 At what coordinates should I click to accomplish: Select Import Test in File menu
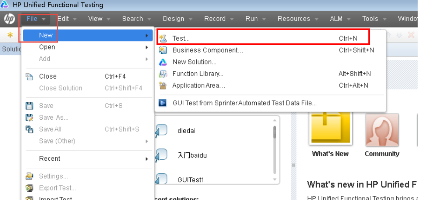pos(88,197)
